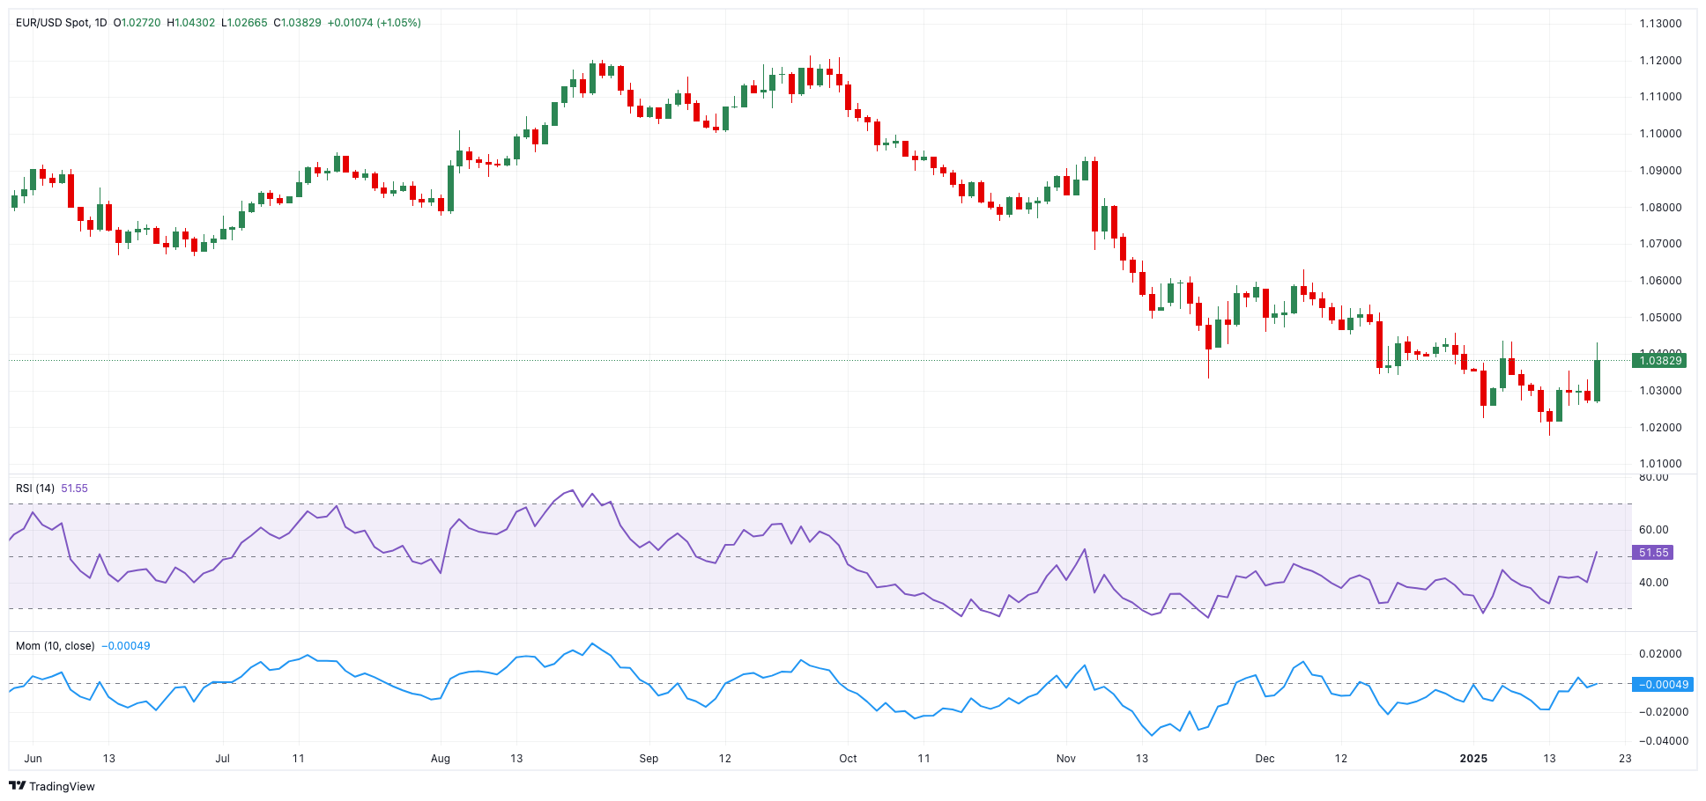1706x801 pixels.
Task: Click the RSI 51.55 legend value
Action: coord(74,488)
